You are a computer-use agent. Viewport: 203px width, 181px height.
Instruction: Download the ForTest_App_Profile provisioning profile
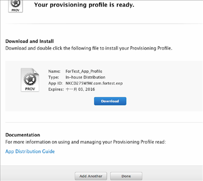tap(110, 101)
